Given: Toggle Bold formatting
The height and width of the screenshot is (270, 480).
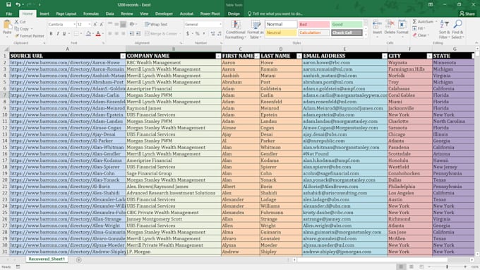Looking at the screenshot, I should [x=51, y=33].
